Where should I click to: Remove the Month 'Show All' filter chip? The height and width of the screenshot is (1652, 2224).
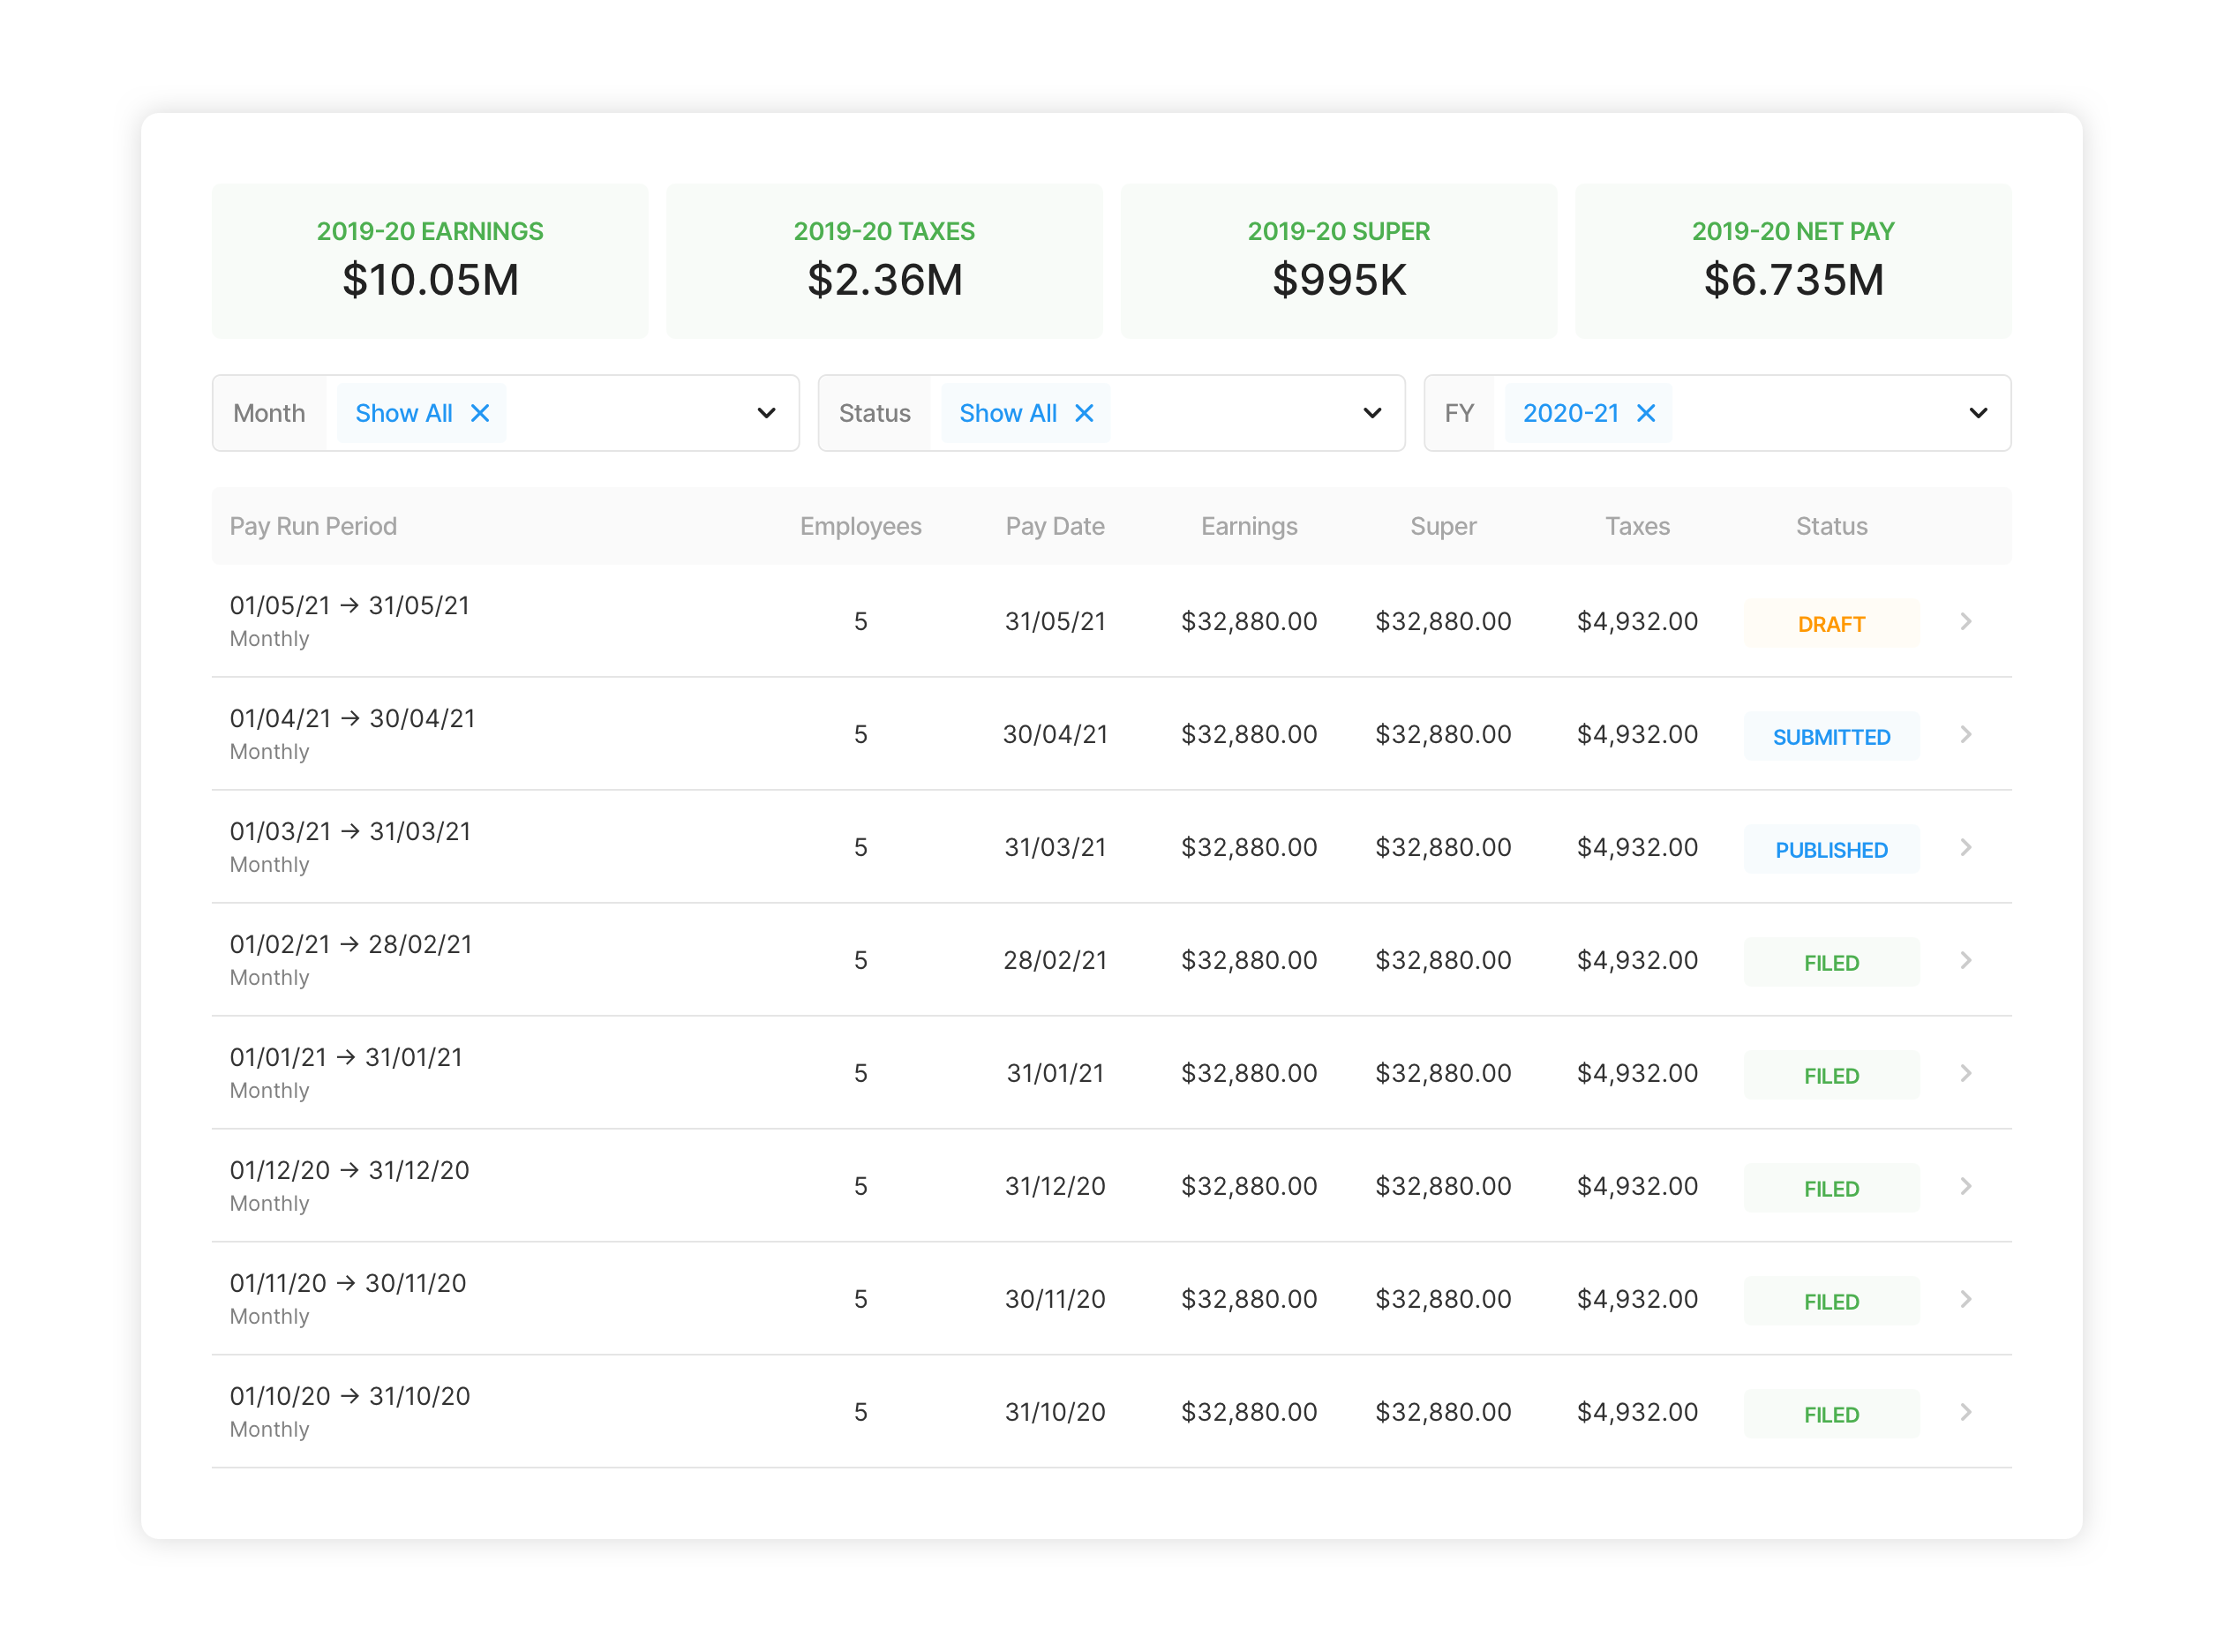tap(480, 413)
